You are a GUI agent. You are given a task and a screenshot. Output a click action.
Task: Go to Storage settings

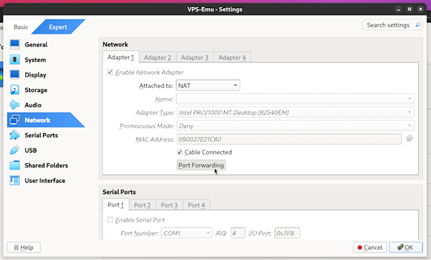[36, 90]
